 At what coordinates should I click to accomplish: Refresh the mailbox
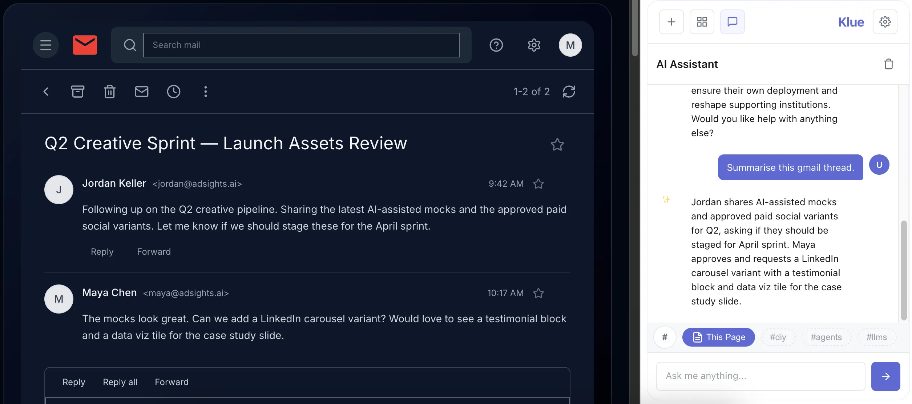569,92
